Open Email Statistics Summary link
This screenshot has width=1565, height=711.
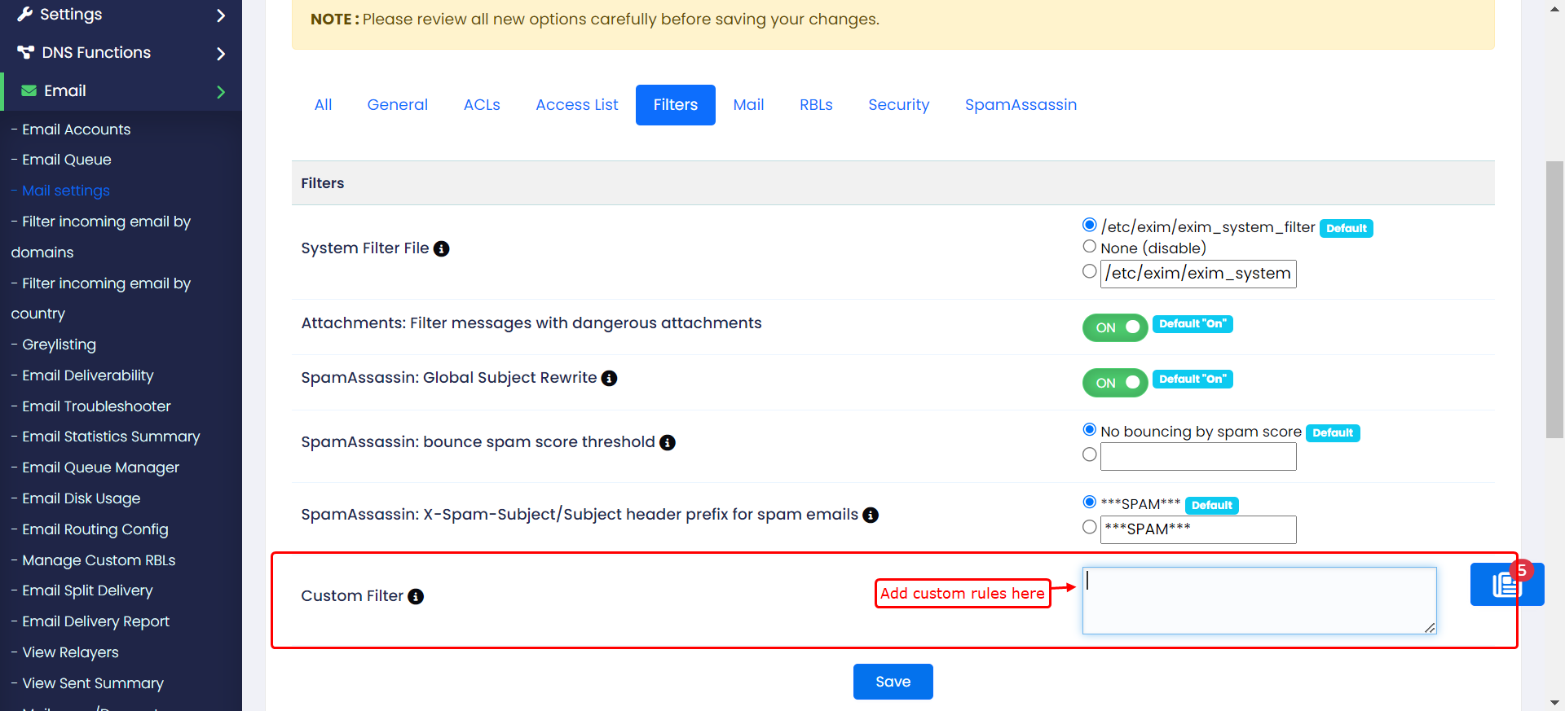pos(111,437)
